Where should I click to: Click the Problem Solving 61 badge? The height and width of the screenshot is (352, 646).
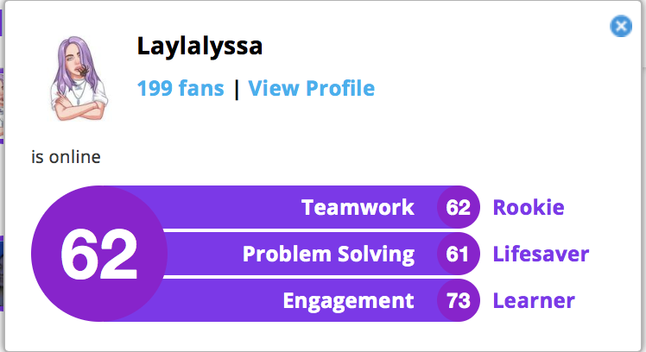tap(459, 254)
